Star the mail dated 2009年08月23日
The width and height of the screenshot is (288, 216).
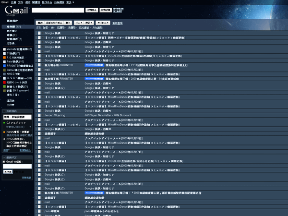coord(43,51)
